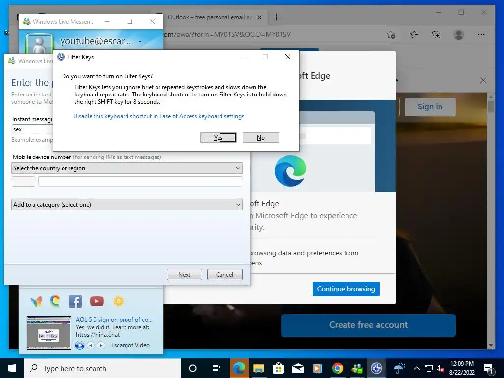Go to next Escargot video item

coord(101,345)
